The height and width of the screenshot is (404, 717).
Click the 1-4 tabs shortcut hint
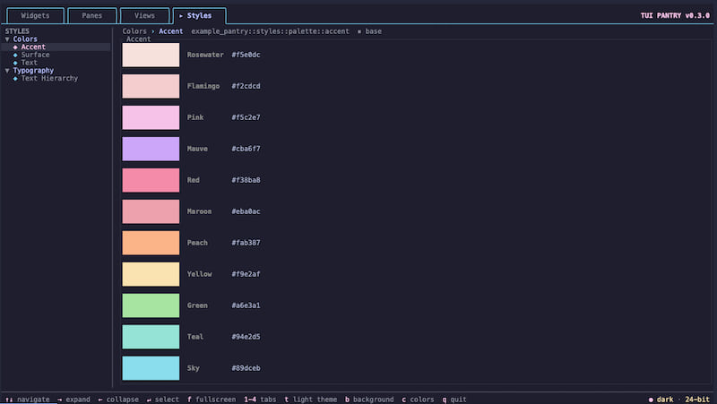click(260, 400)
